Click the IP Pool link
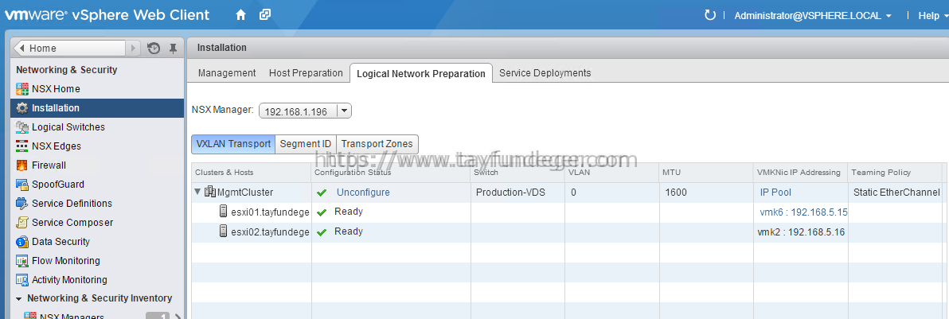949x319 pixels. click(x=776, y=193)
